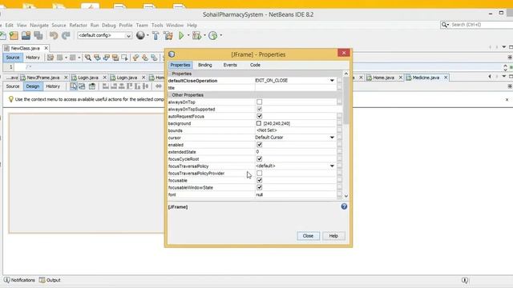The width and height of the screenshot is (513, 288).
Task: Click the Help button in Properties dialog
Action: (333, 236)
